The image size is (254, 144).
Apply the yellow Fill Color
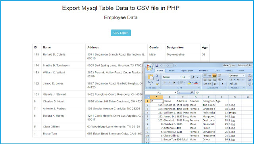click(189, 83)
